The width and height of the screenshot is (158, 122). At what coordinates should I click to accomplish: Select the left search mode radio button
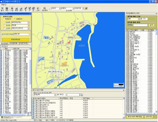4,19
